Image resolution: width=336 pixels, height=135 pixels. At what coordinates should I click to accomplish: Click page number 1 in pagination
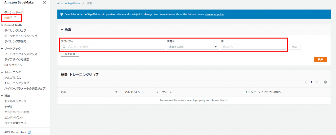point(311,82)
